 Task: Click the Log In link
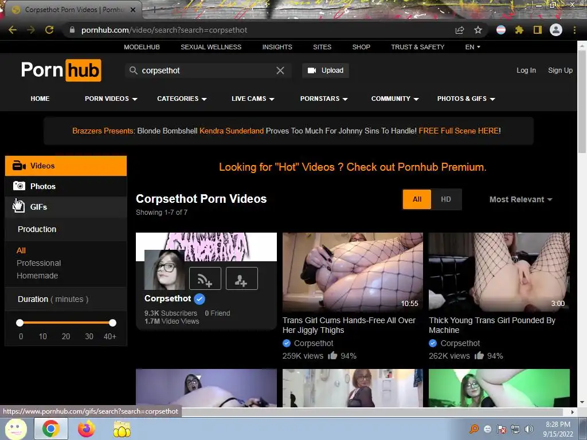[526, 70]
